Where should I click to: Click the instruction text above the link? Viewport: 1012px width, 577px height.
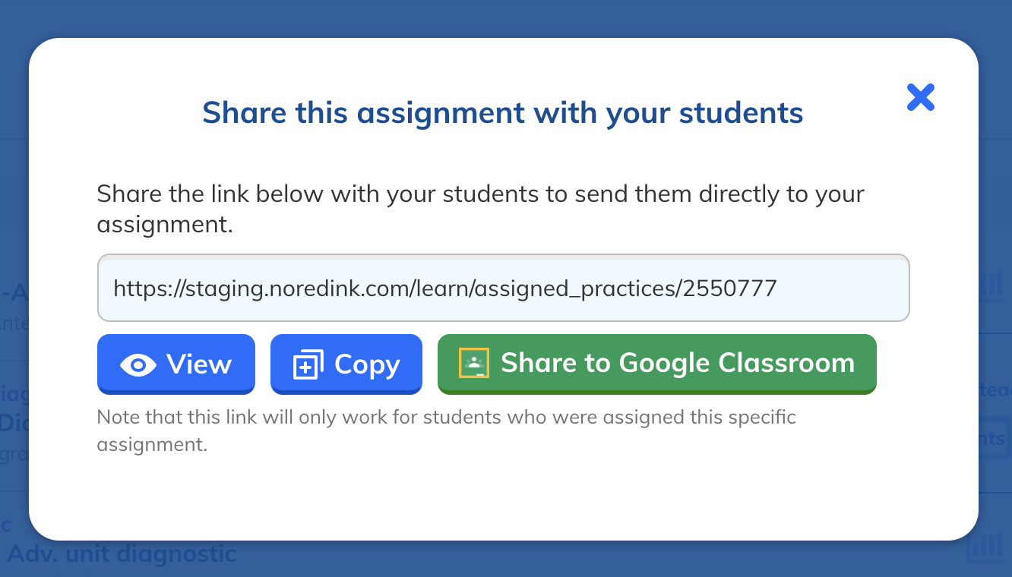(x=480, y=209)
